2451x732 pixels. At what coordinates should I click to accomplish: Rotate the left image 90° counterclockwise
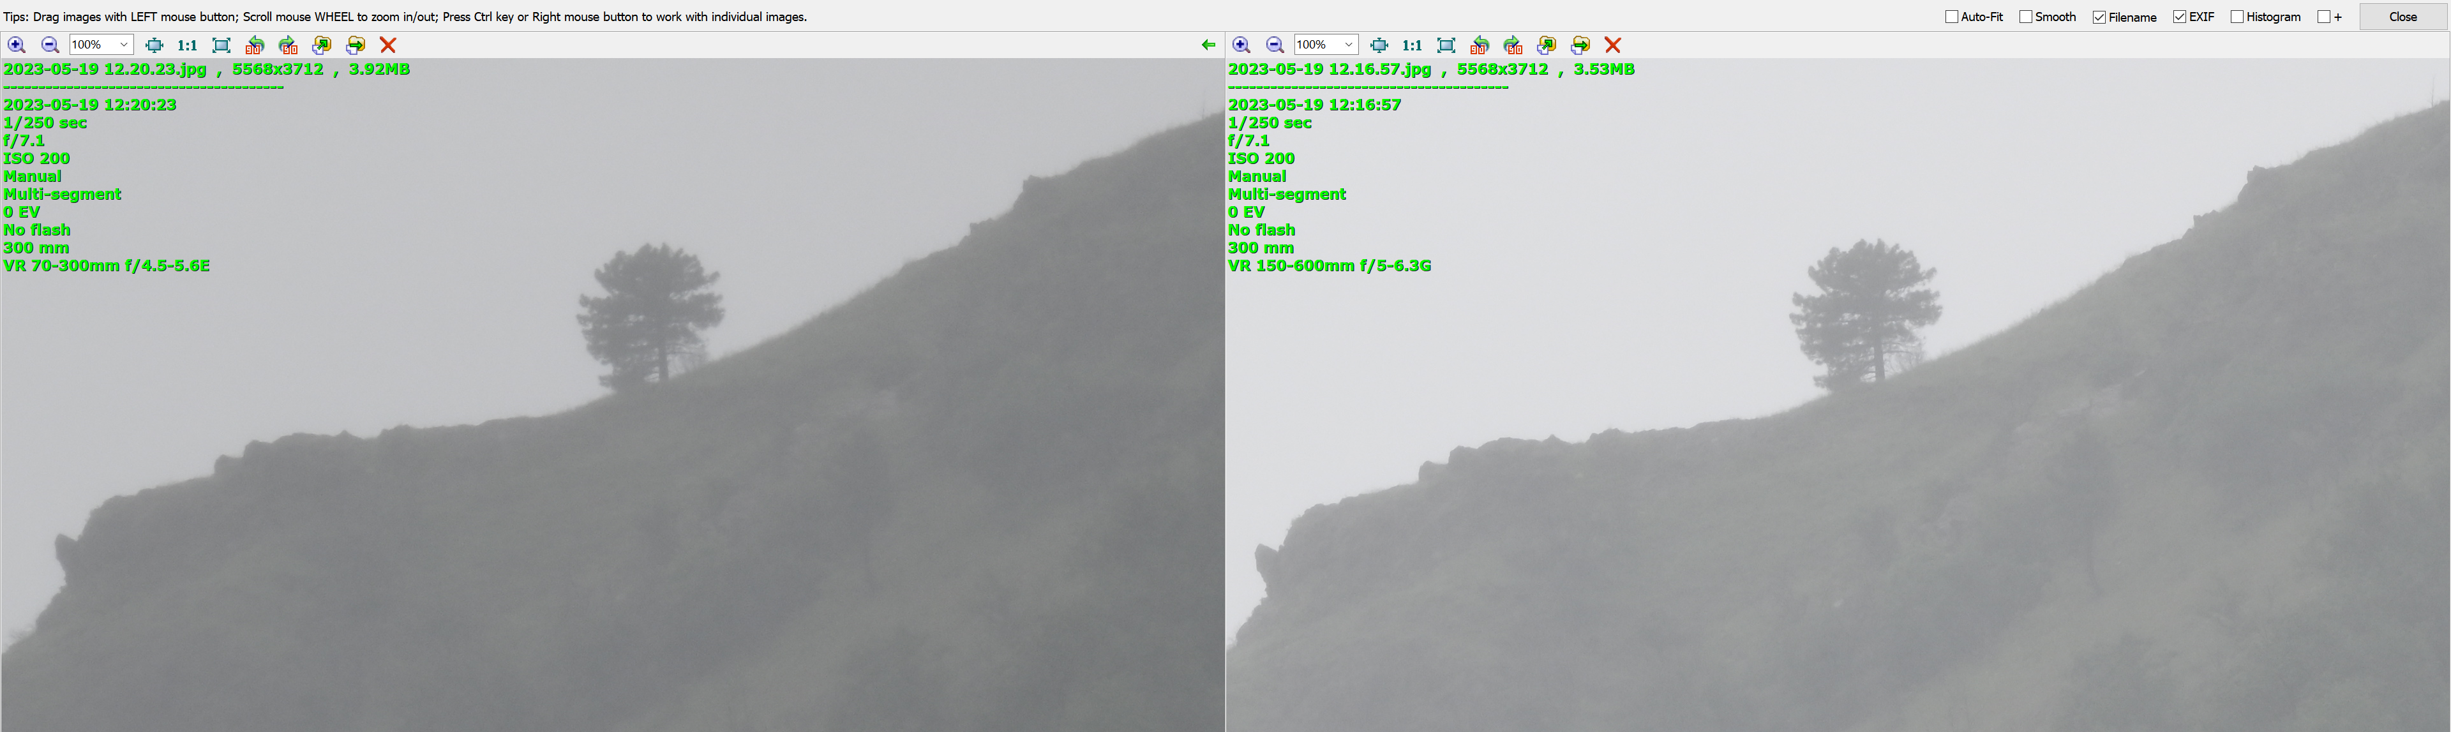click(254, 45)
